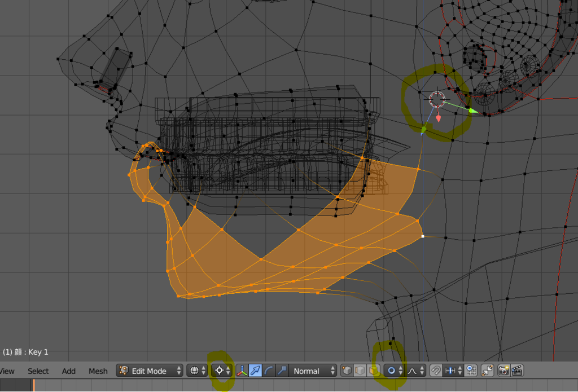Viewport: 578px width, 392px height.
Task: Click the orange current frame marker in timeline
Action: coord(33,385)
